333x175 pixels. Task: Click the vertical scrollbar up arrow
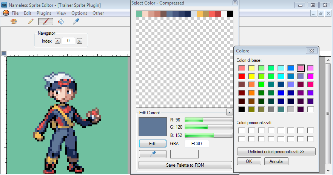[328, 60]
